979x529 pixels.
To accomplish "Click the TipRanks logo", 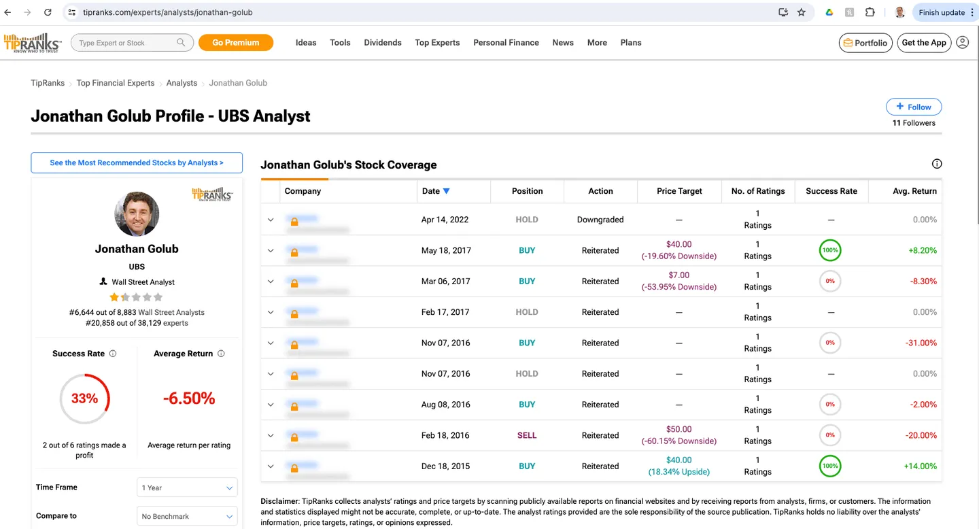I will pos(33,42).
